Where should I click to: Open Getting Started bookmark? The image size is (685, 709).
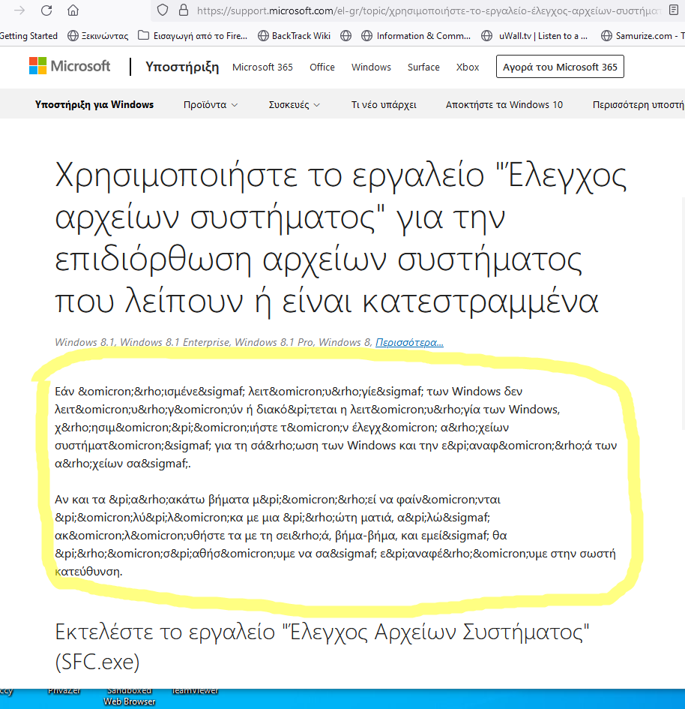(x=28, y=36)
